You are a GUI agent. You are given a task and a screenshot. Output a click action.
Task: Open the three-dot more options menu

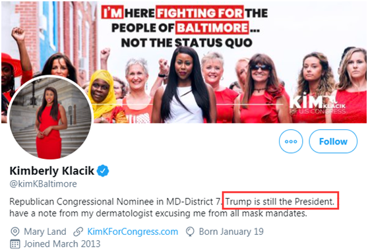pos(291,141)
